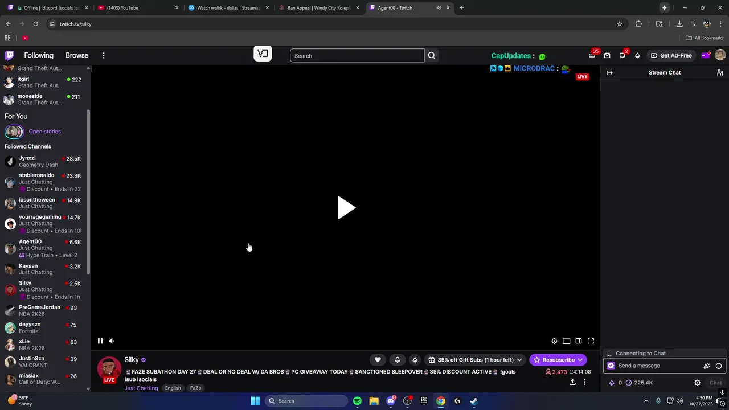
Task: Share the Silky stream
Action: pyautogui.click(x=572, y=382)
